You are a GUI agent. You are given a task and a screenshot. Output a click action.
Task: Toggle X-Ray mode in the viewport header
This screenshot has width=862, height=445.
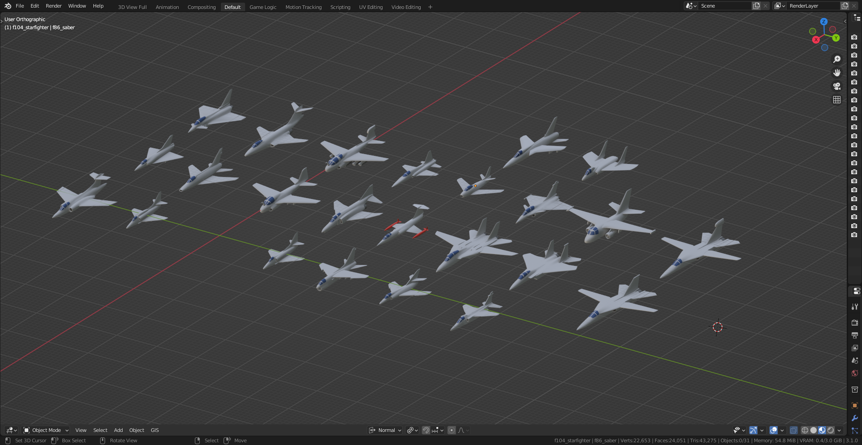coord(793,430)
